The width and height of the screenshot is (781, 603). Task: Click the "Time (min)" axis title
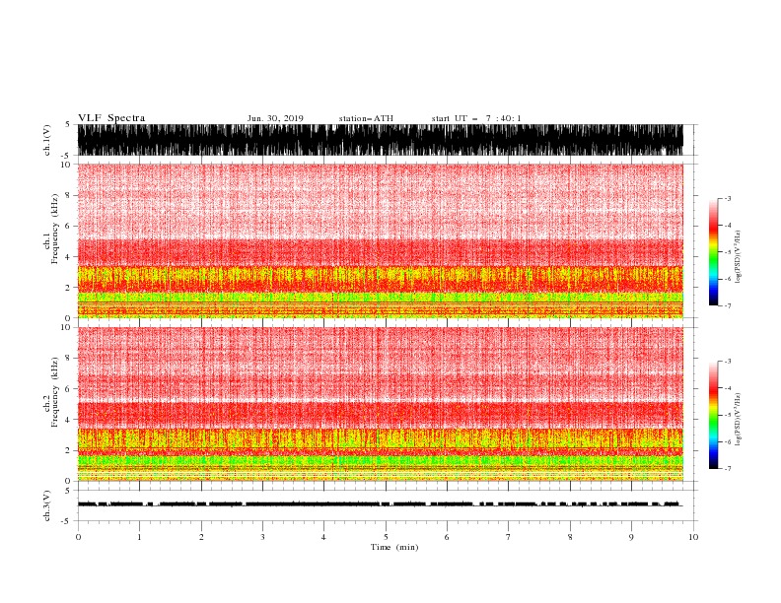click(394, 547)
